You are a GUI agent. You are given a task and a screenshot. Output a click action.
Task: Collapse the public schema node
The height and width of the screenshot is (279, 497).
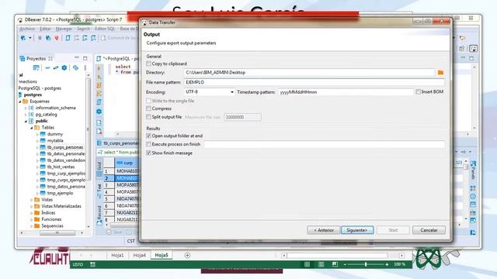(x=26, y=121)
